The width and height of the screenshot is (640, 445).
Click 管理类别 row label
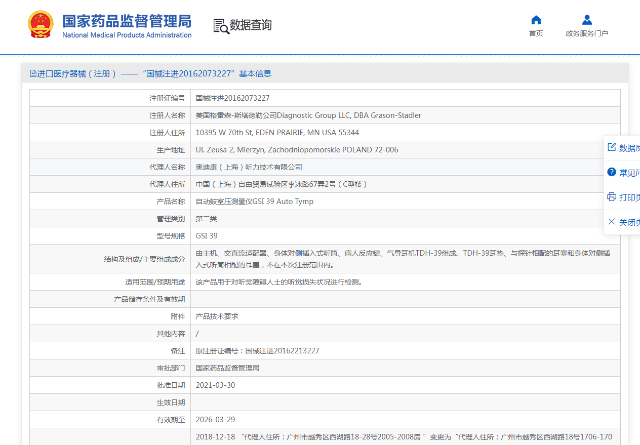171,219
